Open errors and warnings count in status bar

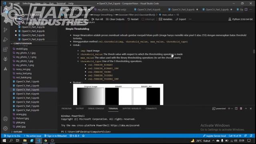coord(74,136)
